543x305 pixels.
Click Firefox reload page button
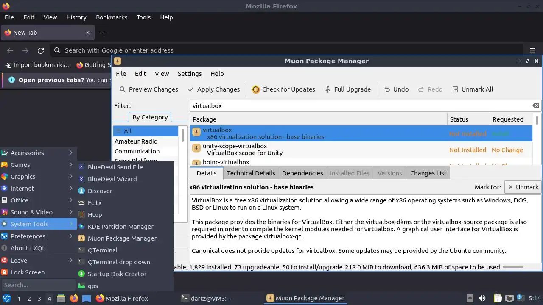41,50
